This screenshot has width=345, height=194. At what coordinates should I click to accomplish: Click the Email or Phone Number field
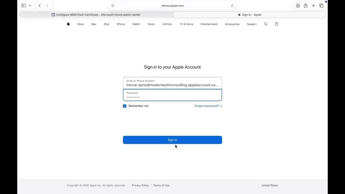172,83
